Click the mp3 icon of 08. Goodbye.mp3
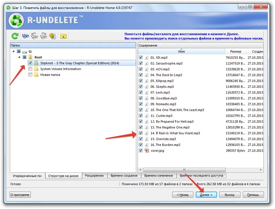Screen dimensions: 275x209 click(147, 98)
